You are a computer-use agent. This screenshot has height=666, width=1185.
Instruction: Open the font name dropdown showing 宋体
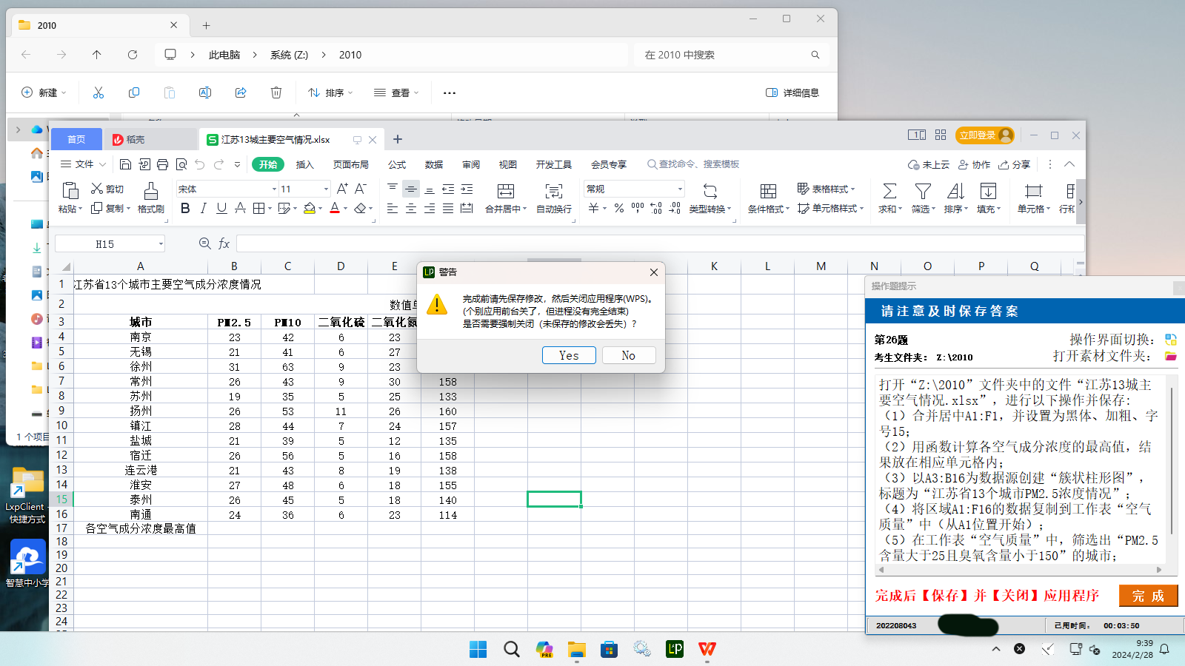coord(274,189)
